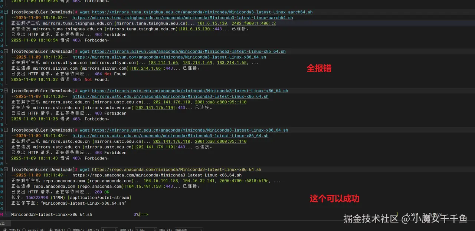
Task: Click the '404 Not Found' response text
Action: coord(111,74)
